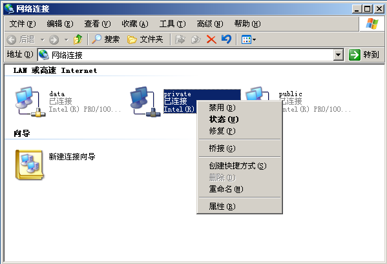387x264 pixels.
Task: Choose 桥接(G) in context menu
Action: 240,148
